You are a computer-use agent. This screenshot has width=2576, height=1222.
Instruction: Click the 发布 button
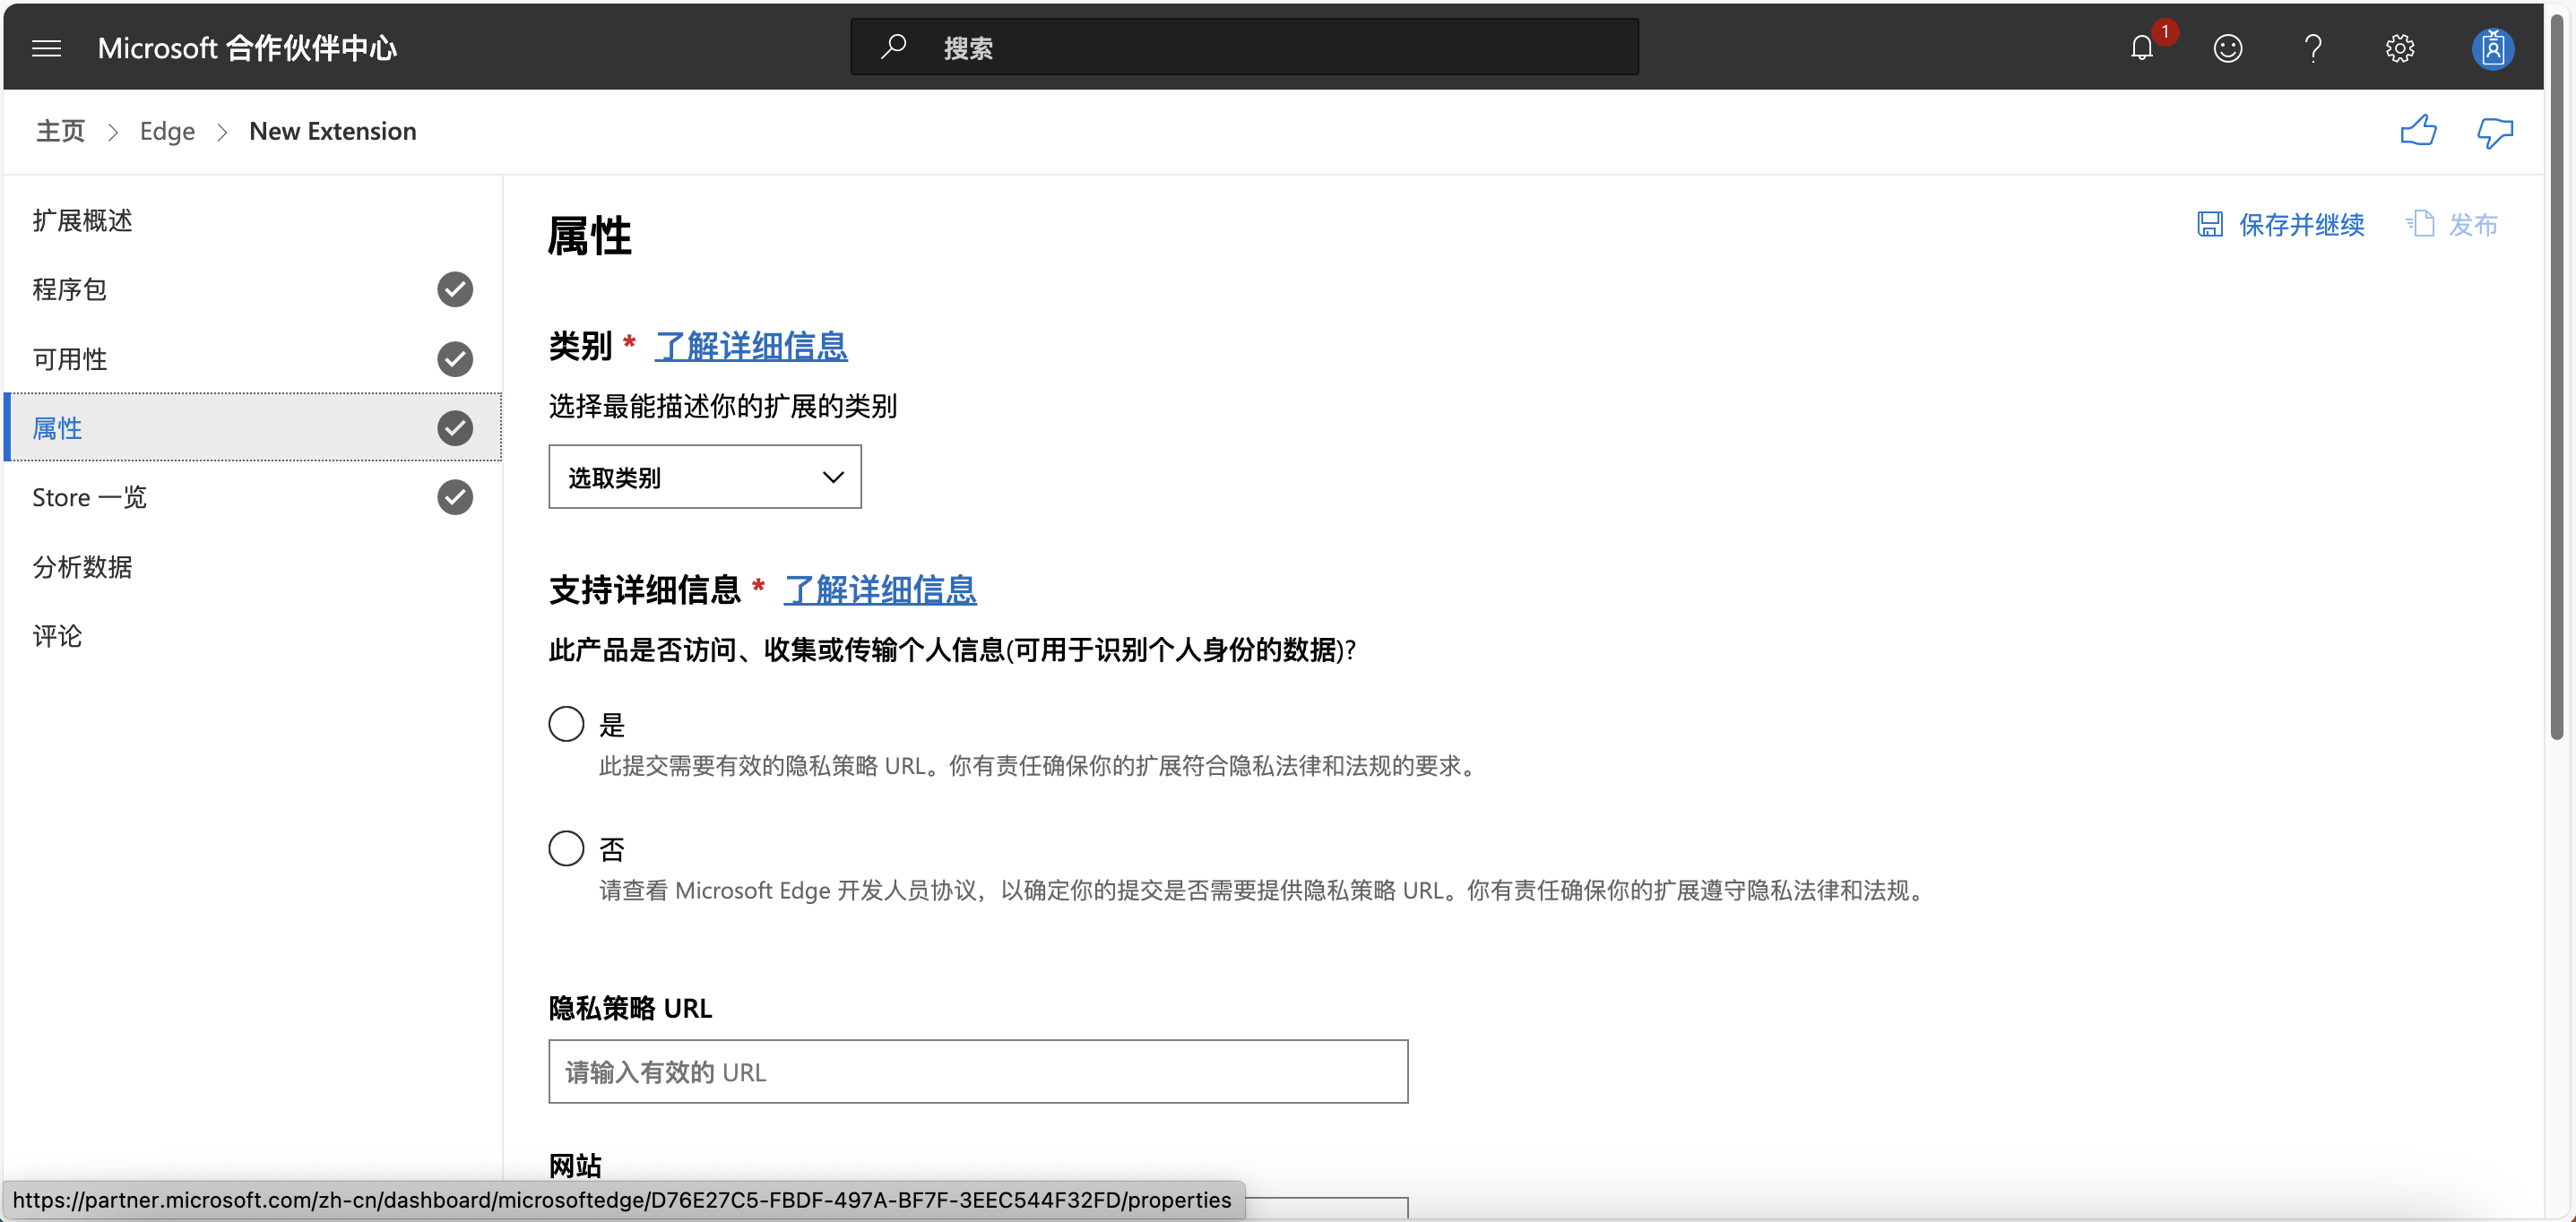coord(2451,224)
